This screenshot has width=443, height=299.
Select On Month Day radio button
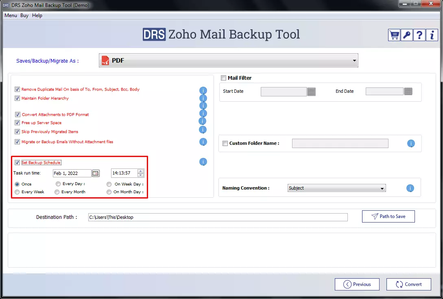[x=109, y=192]
